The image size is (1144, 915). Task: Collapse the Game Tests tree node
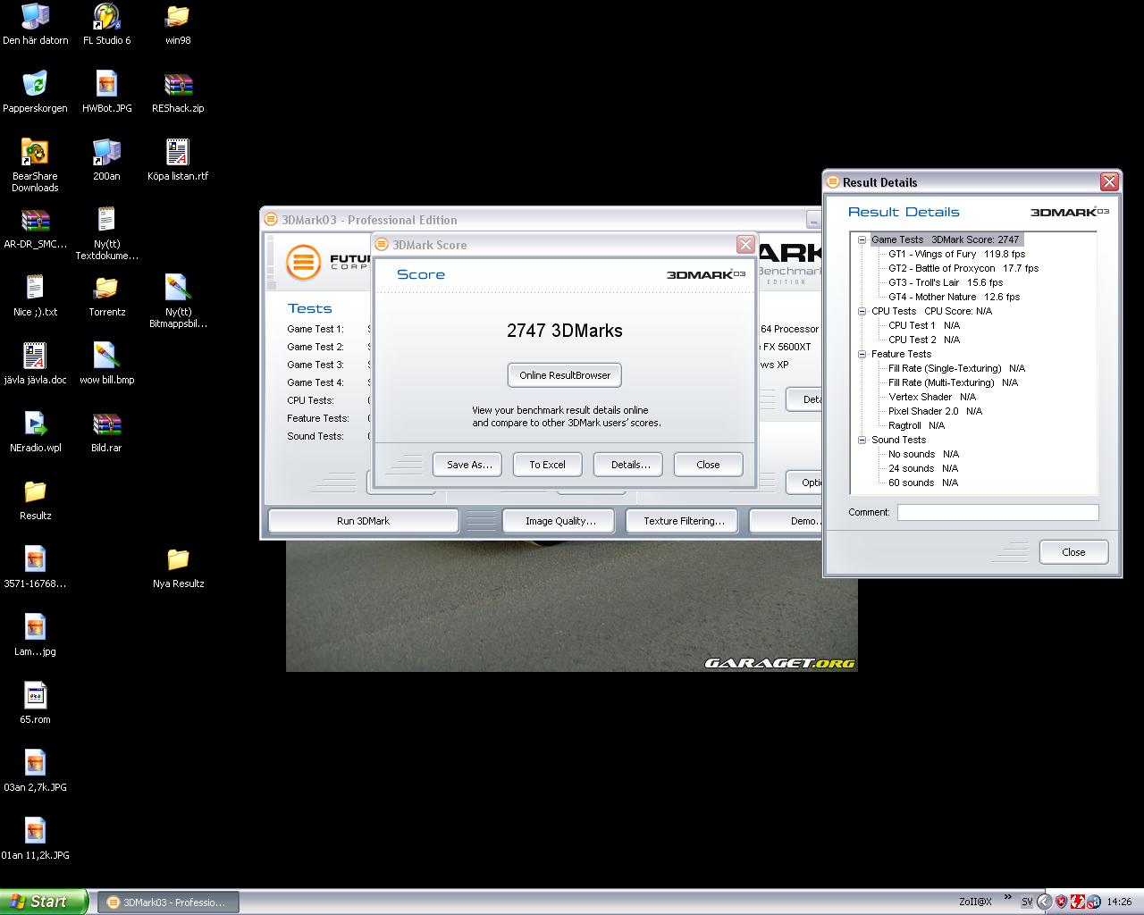862,239
